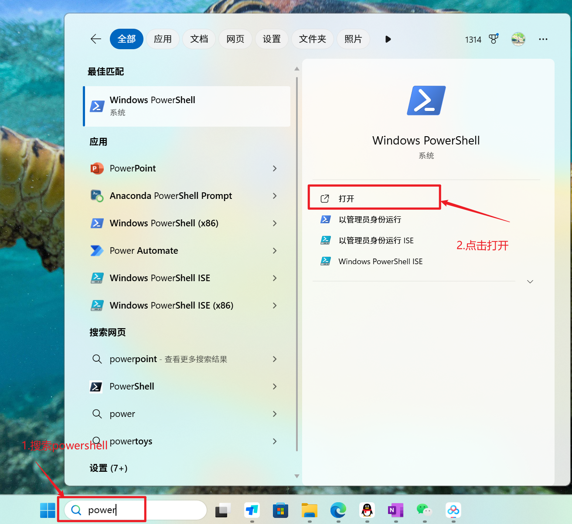
Task: Open WeChat from the taskbar
Action: 425,510
